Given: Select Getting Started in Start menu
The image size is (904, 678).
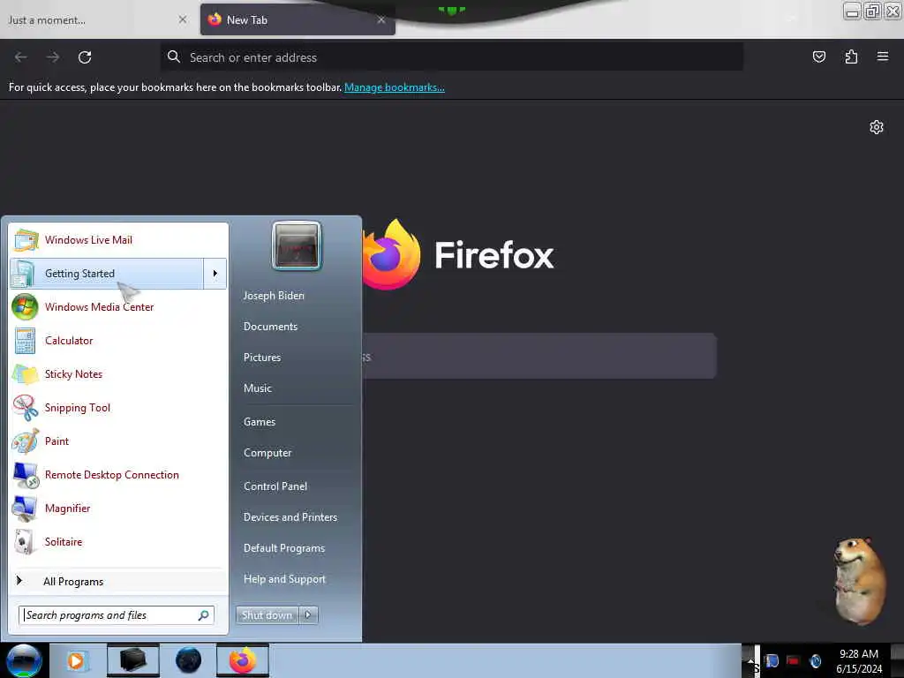Looking at the screenshot, I should [x=107, y=274].
